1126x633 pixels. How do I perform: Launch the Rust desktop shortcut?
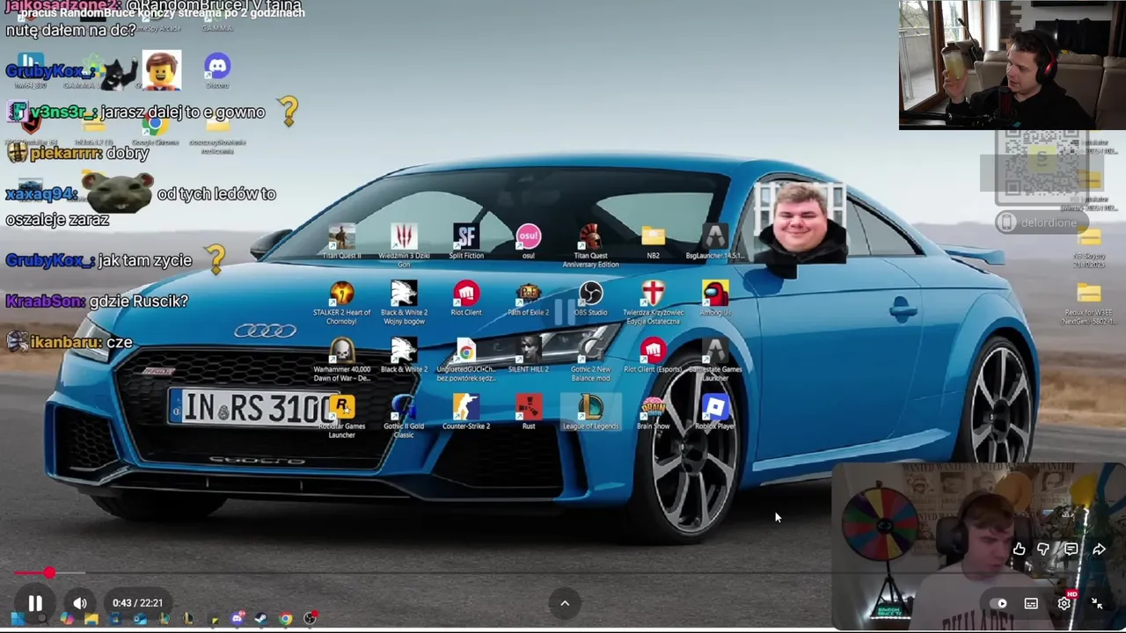(x=528, y=413)
